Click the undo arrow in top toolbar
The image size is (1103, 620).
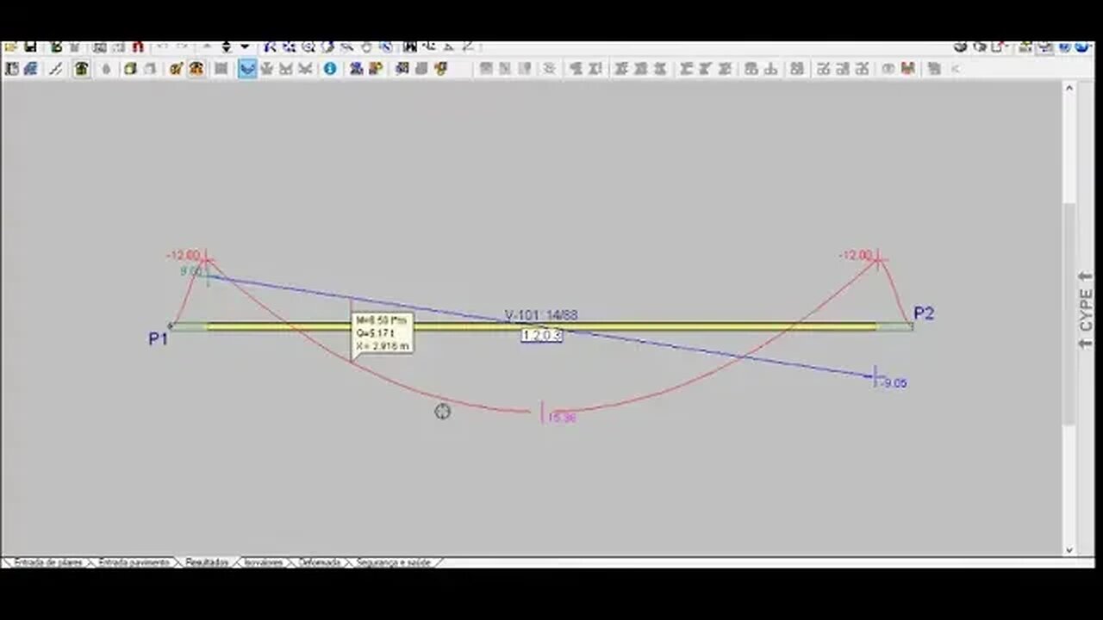pyautogui.click(x=162, y=46)
